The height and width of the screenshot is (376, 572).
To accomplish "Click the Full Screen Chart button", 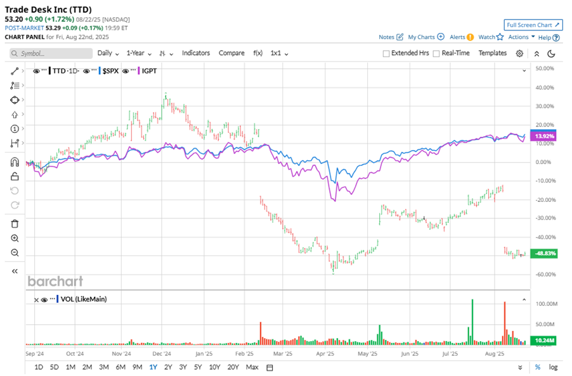I will click(x=533, y=25).
